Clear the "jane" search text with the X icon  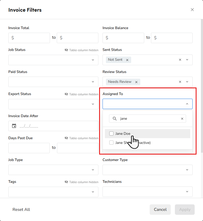[x=182, y=119]
